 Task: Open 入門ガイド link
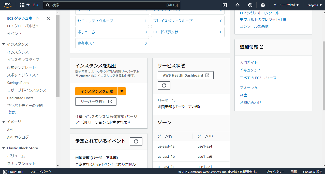point(249,62)
